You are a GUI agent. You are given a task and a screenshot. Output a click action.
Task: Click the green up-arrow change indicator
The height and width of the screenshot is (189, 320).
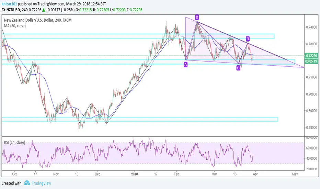pos(44,10)
